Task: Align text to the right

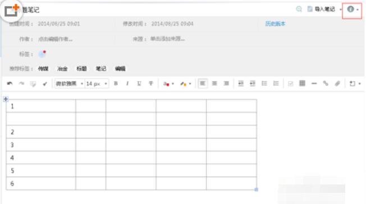Action: pos(226,83)
